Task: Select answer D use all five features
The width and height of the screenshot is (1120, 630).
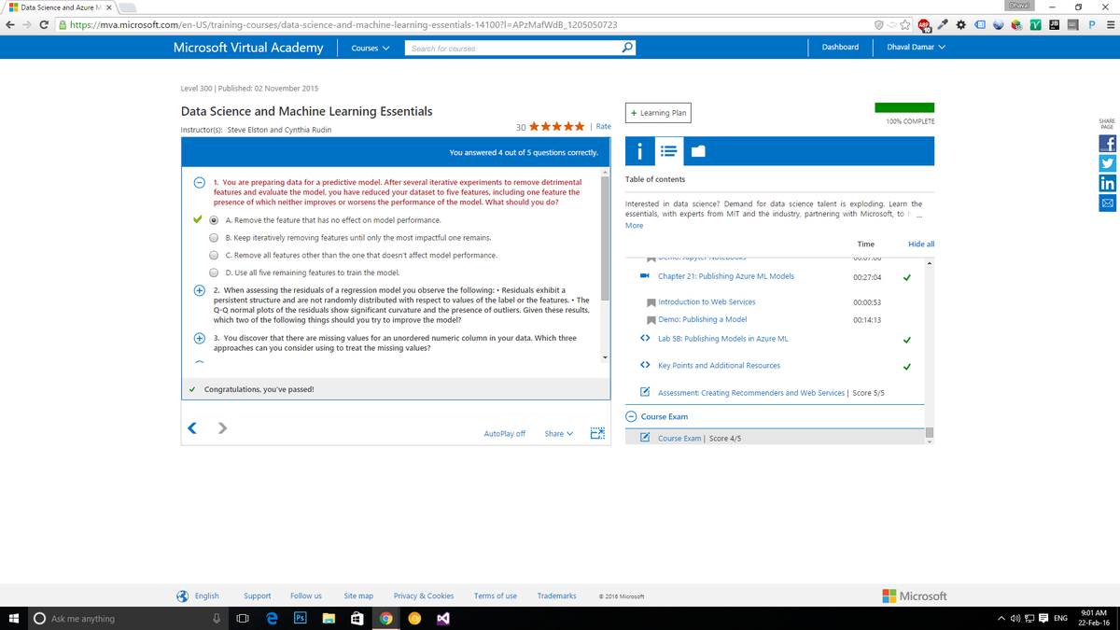Action: pos(215,273)
